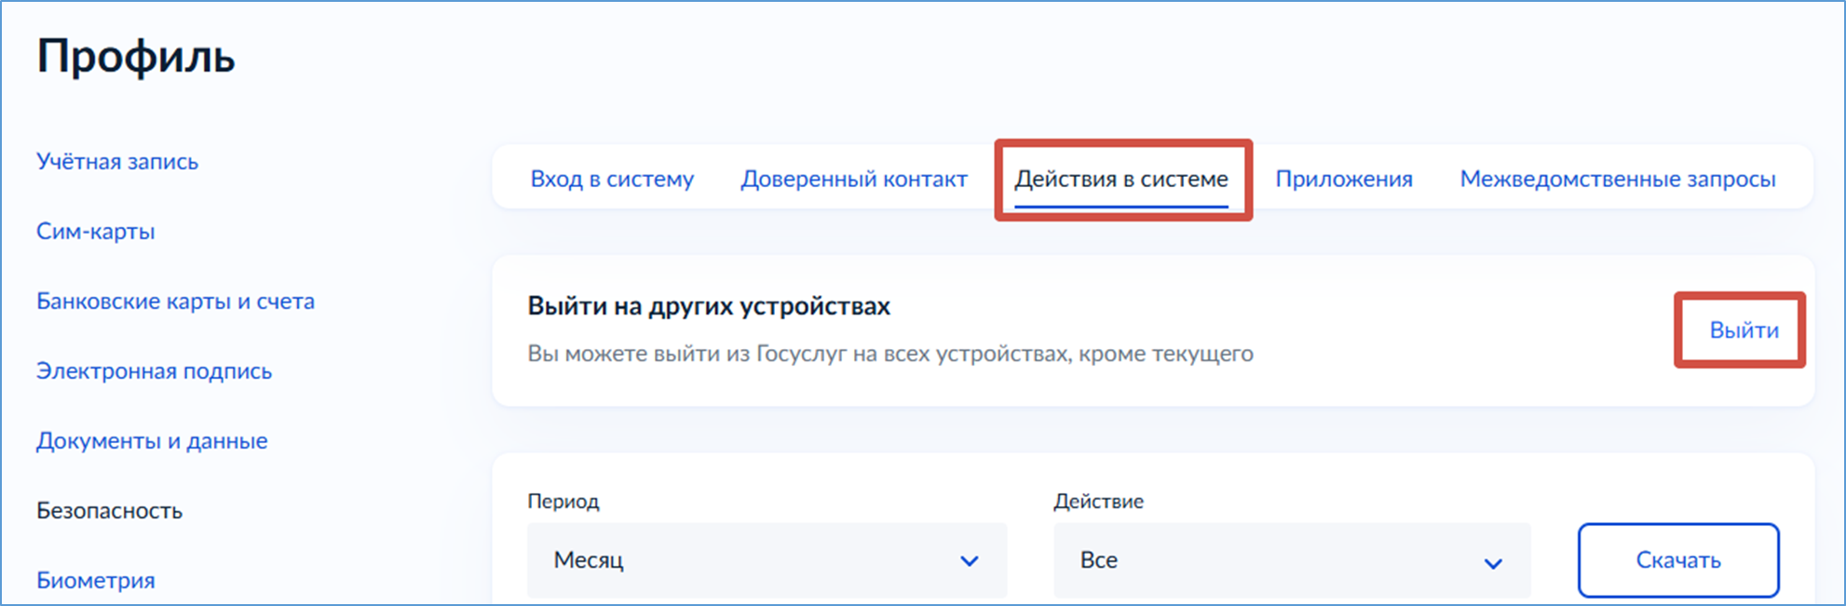The height and width of the screenshot is (606, 1846).
Task: Select Безопасность menu entry
Action: point(110,511)
